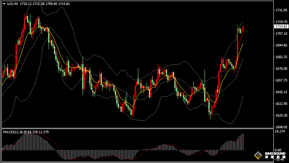Click the 1694.85 price axis label
Screen dimensions: 289x163
point(281,45)
